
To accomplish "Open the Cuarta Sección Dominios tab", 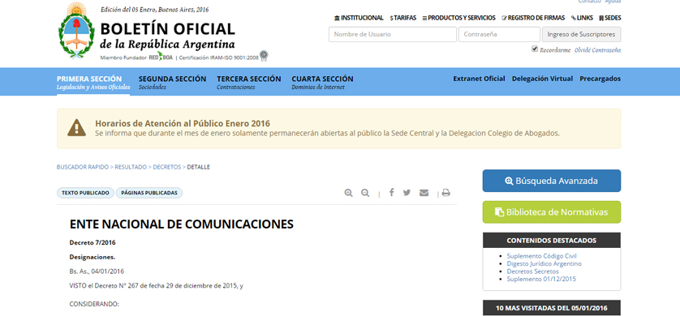I will 322,83.
